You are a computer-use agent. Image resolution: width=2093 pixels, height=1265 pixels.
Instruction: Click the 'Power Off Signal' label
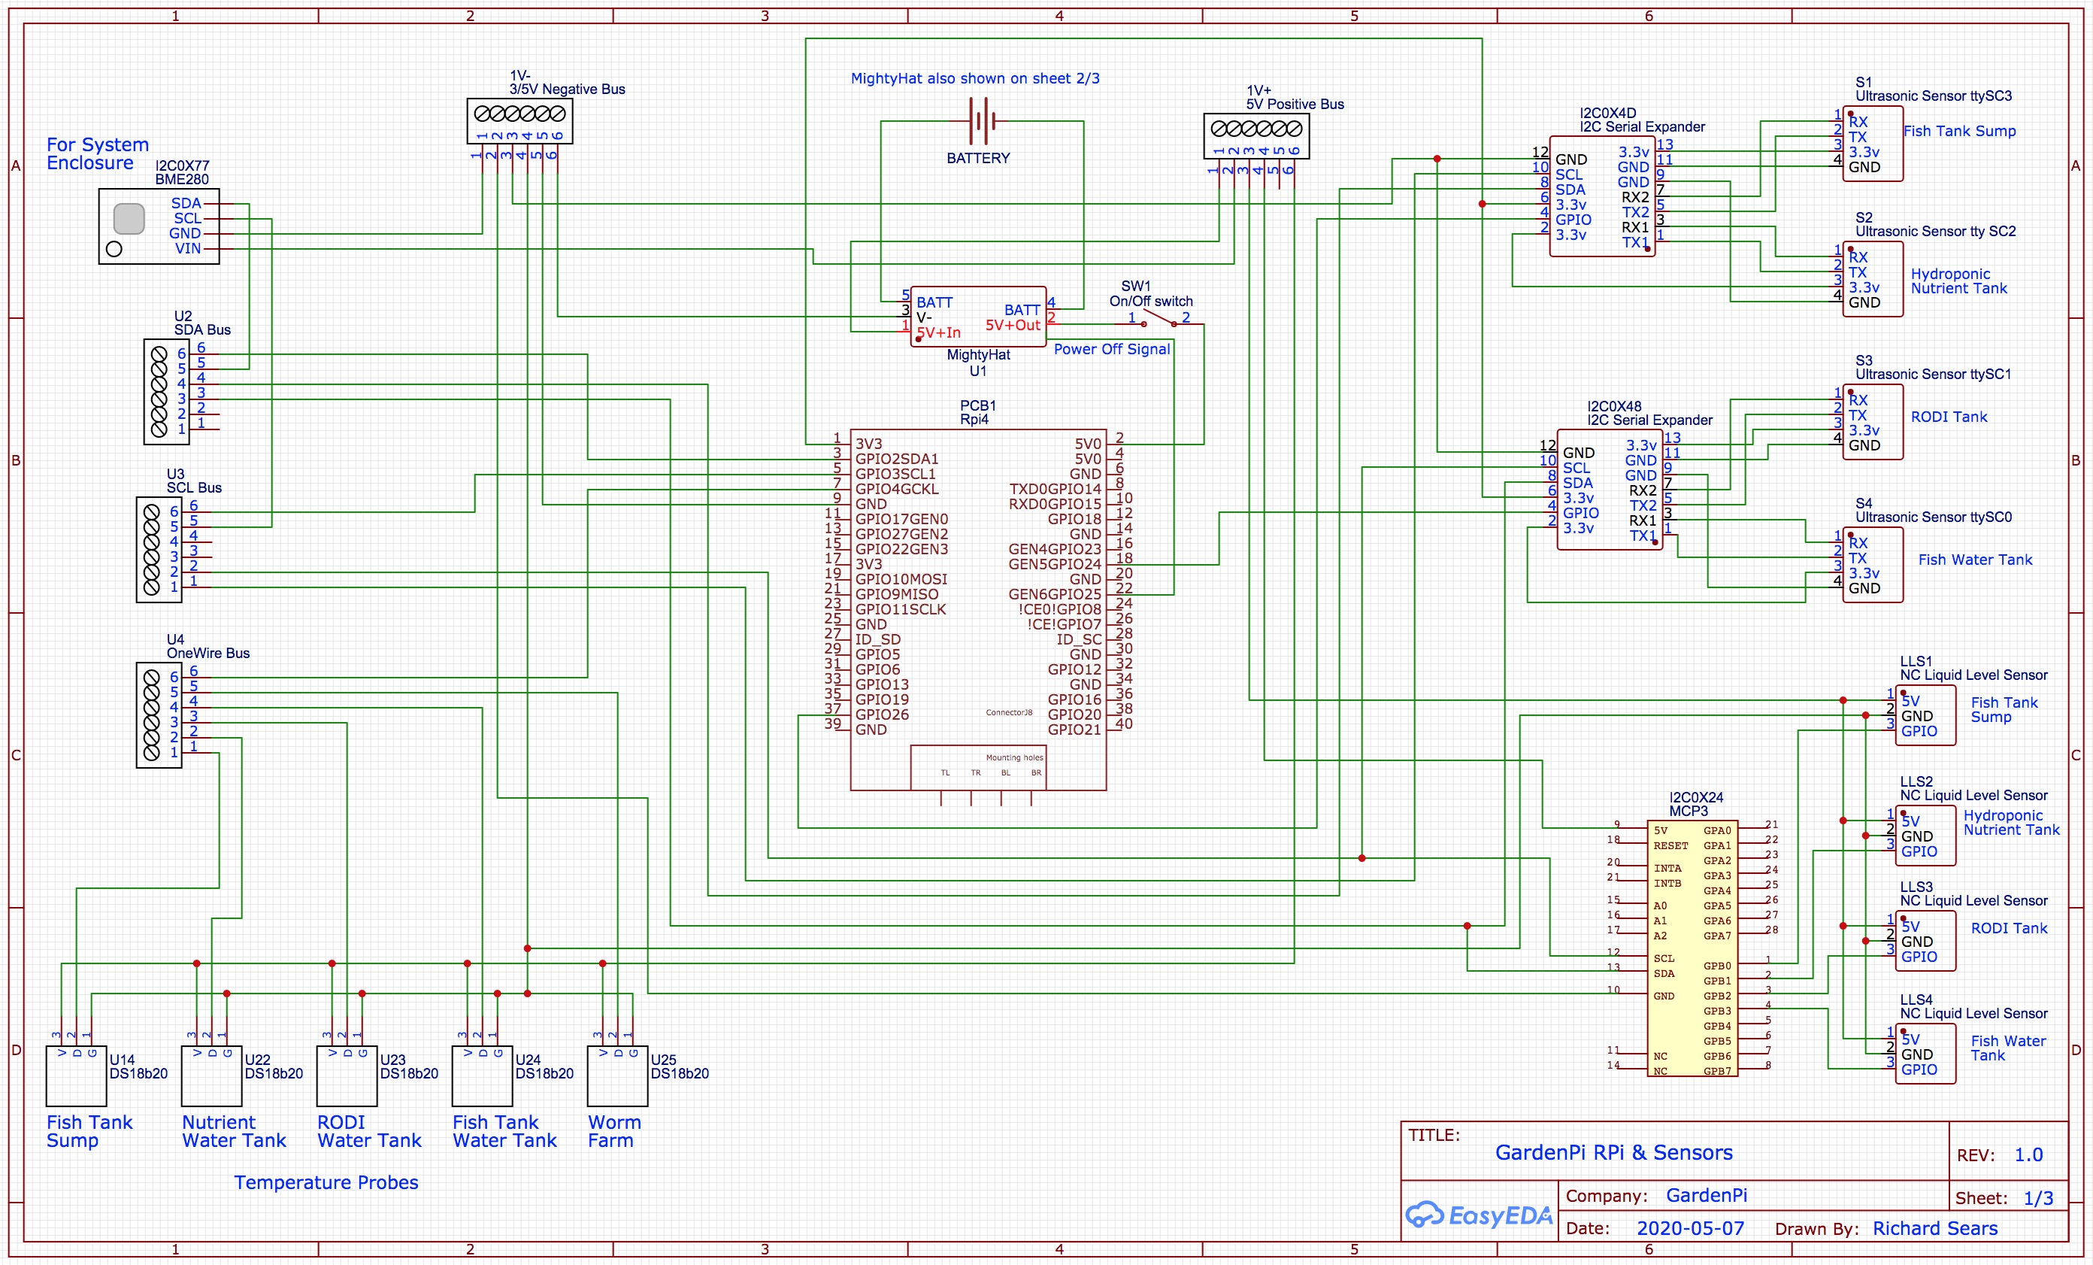(1112, 349)
